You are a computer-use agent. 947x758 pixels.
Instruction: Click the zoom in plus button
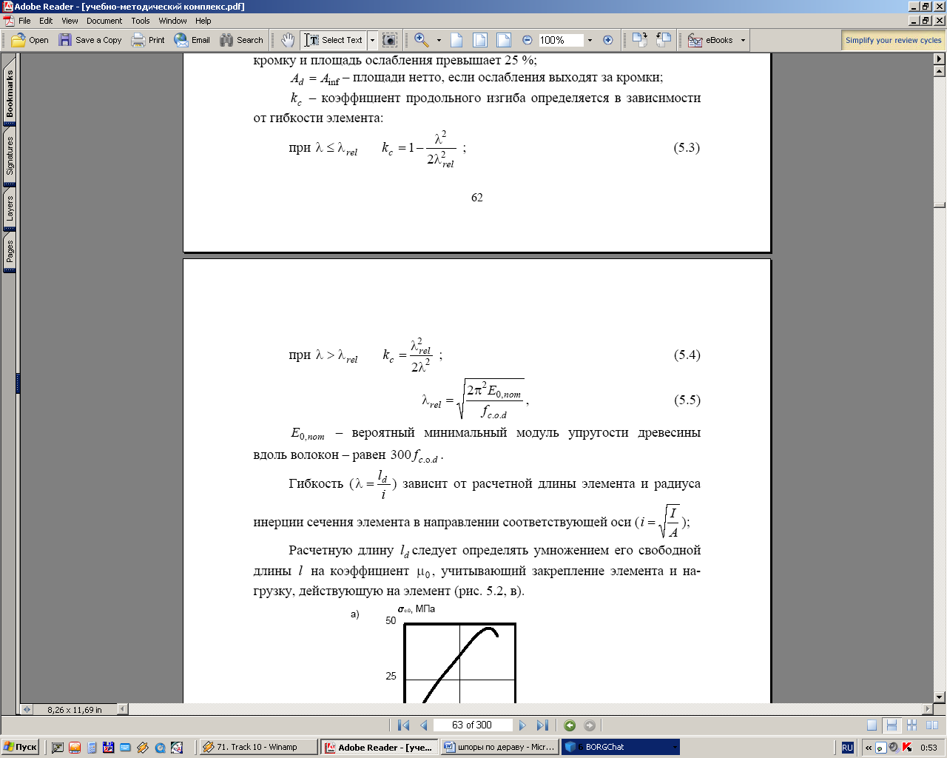(608, 40)
